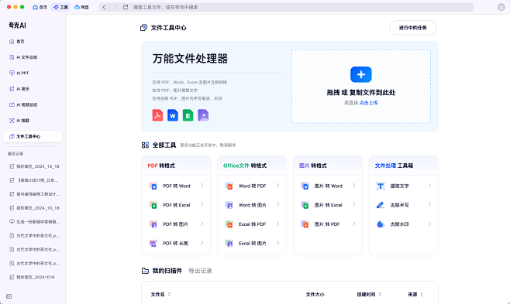510x304 pixels.
Task: Click the blue plus upload button
Action: 361,74
